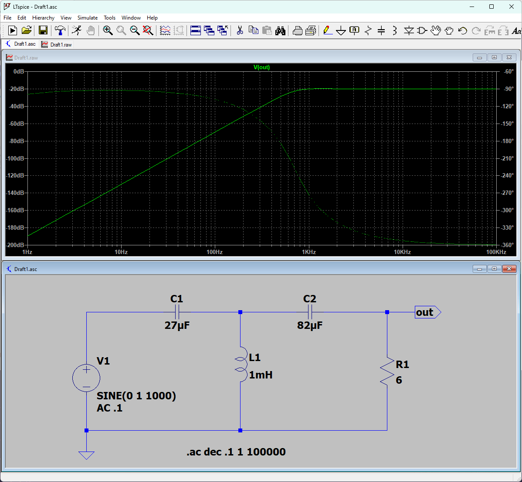
Task: Click the ground symbol in schematic
Action: (86, 455)
